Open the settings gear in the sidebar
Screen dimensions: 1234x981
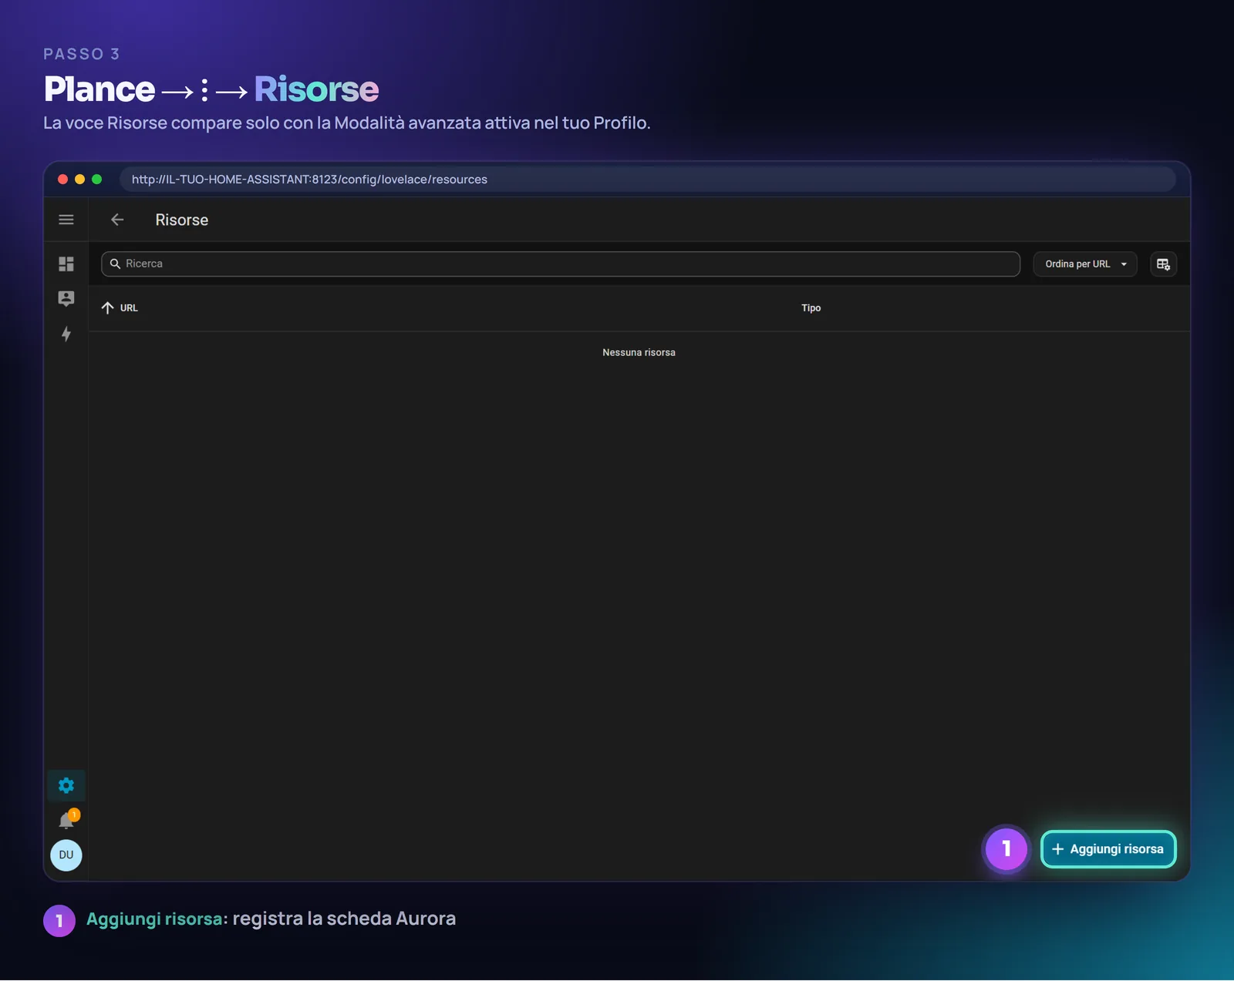click(x=66, y=785)
